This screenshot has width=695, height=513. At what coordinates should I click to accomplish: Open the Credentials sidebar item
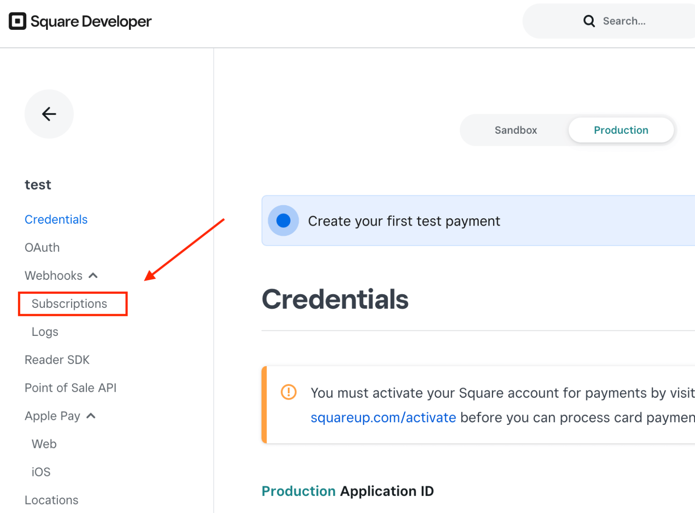tap(56, 219)
